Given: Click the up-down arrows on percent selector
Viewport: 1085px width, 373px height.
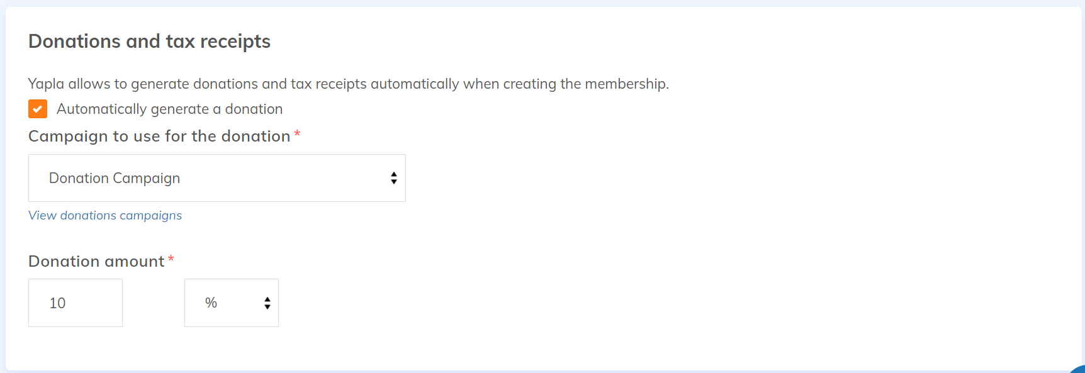Looking at the screenshot, I should pyautogui.click(x=267, y=303).
